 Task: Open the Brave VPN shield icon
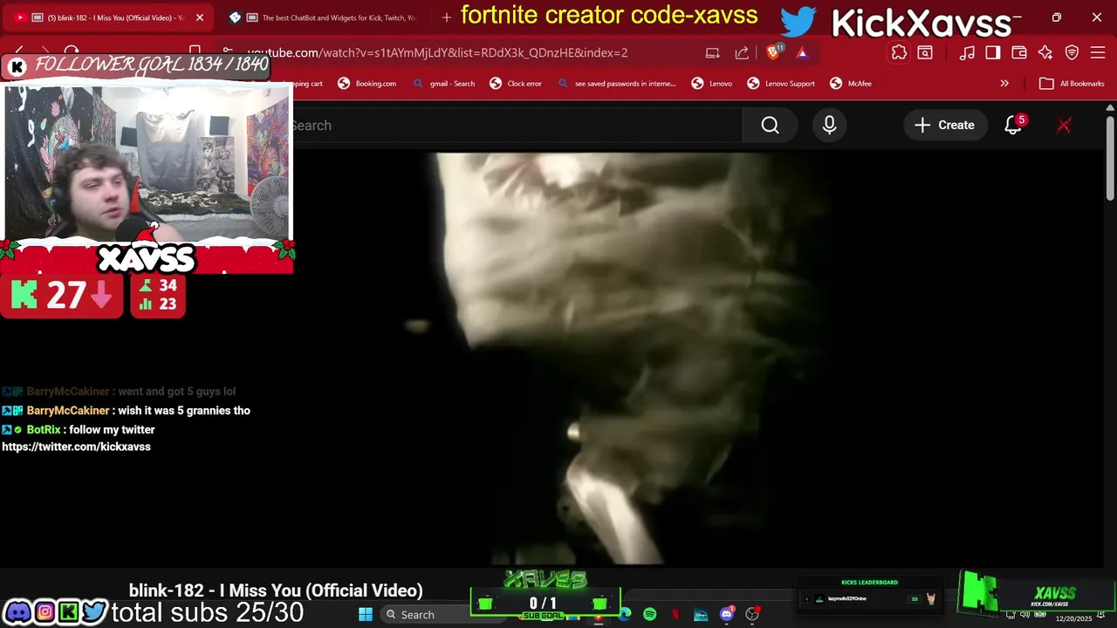tap(1072, 52)
